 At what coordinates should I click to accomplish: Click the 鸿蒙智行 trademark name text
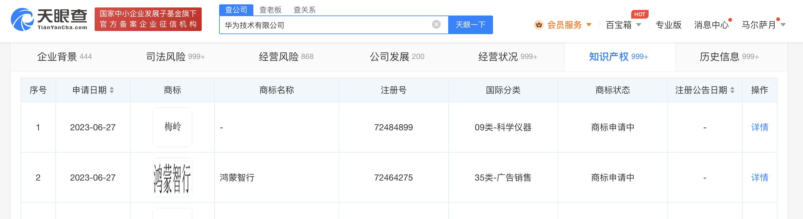237,178
